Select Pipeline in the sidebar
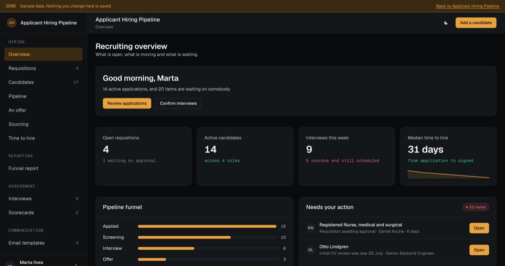505x266 pixels. (x=43, y=96)
